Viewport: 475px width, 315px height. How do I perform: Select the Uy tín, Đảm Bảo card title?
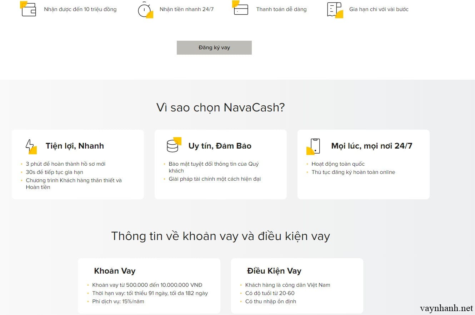click(220, 146)
